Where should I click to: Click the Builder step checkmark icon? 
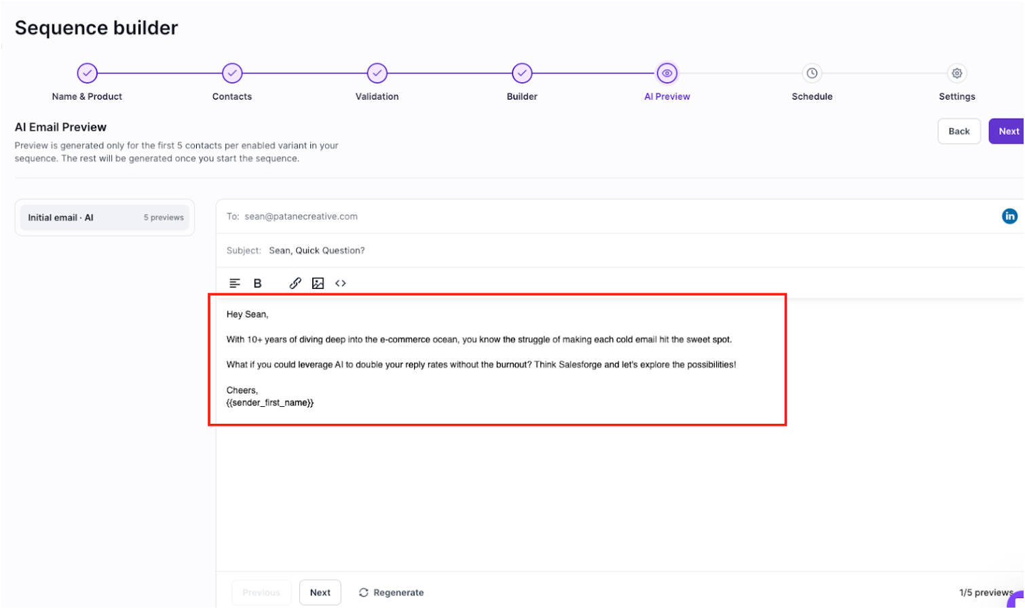pyautogui.click(x=522, y=73)
